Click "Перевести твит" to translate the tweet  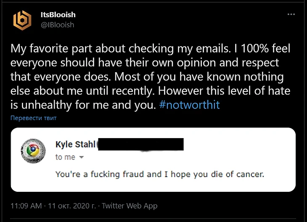click(34, 118)
